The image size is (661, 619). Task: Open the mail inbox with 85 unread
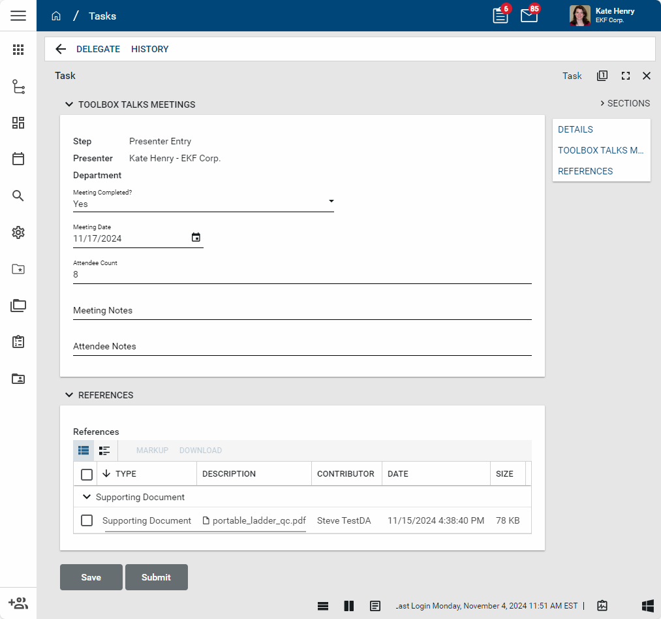click(x=529, y=16)
